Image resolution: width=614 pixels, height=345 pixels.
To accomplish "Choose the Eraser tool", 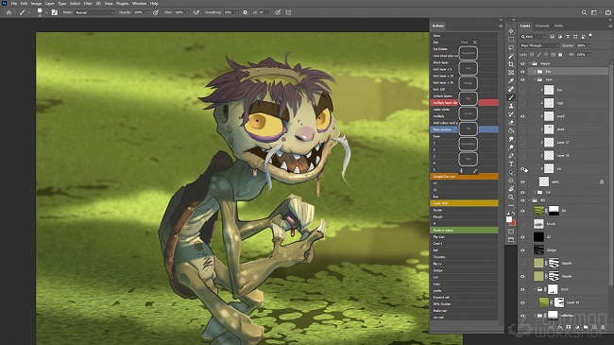I will pyautogui.click(x=511, y=123).
